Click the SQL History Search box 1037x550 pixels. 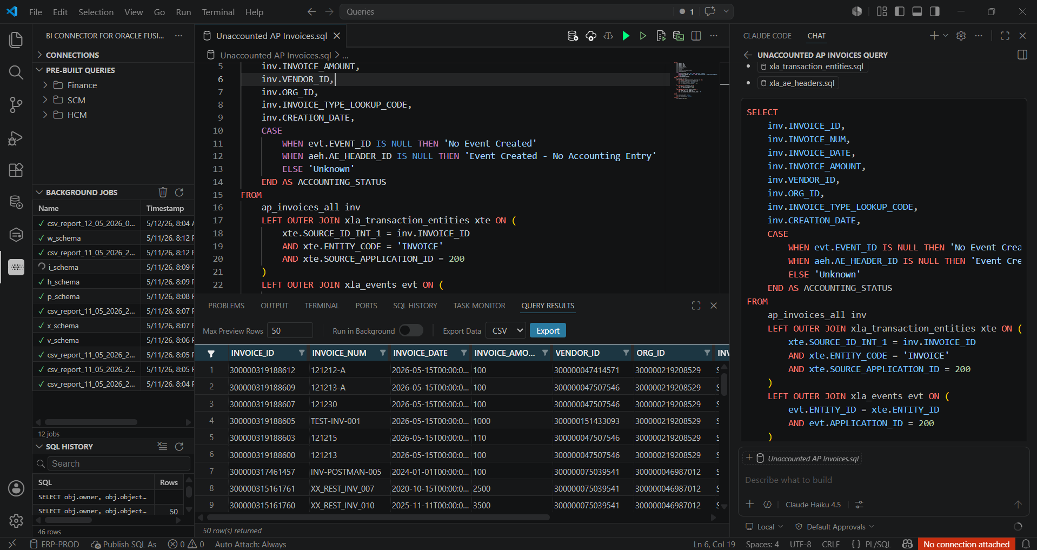click(x=119, y=463)
